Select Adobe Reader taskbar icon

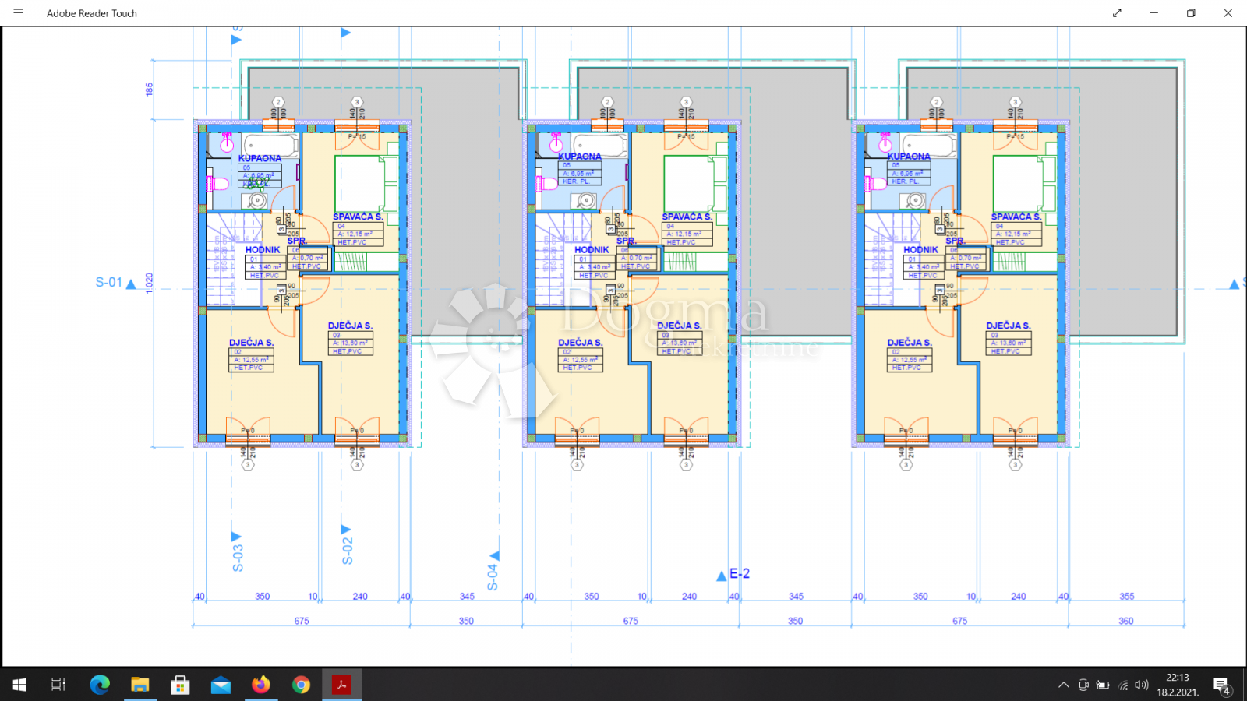(x=341, y=685)
